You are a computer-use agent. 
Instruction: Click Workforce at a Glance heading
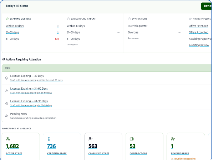tap(16, 128)
